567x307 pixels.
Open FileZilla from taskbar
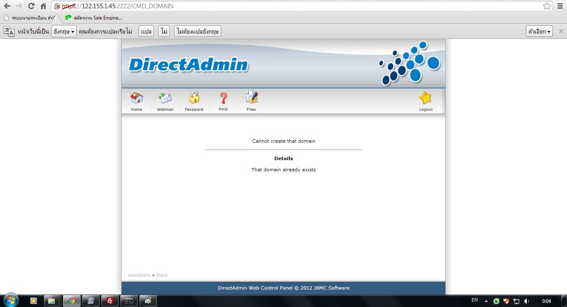pyautogui.click(x=110, y=301)
